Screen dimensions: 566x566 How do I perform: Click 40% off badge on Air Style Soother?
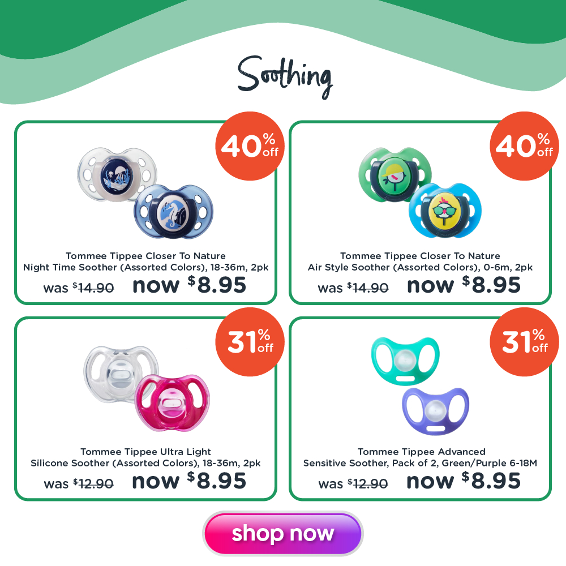click(524, 146)
